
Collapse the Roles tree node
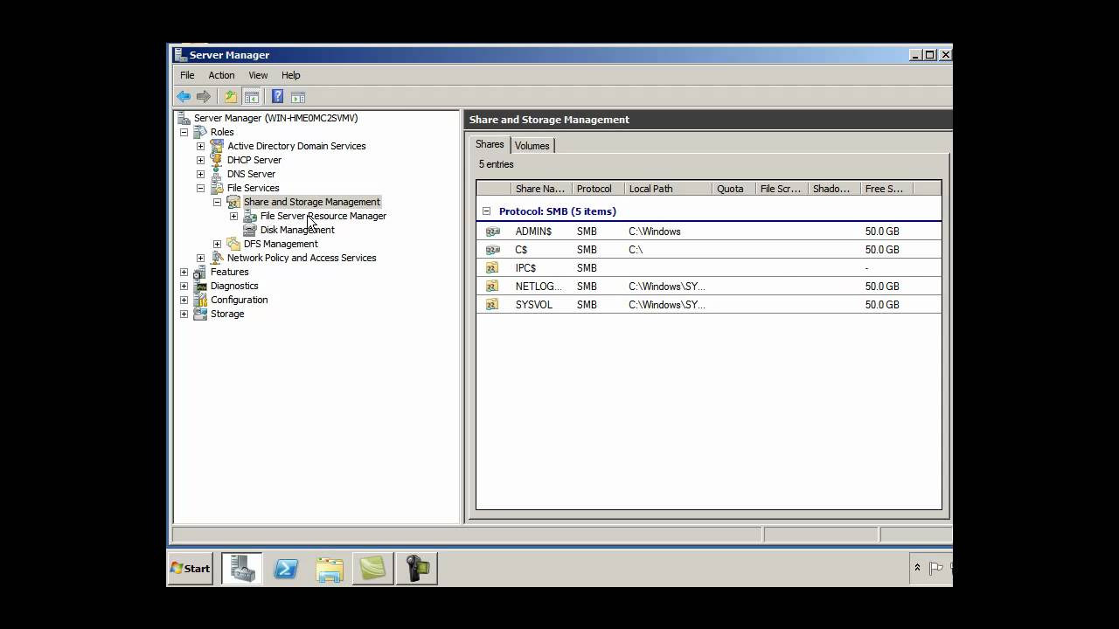tap(184, 132)
